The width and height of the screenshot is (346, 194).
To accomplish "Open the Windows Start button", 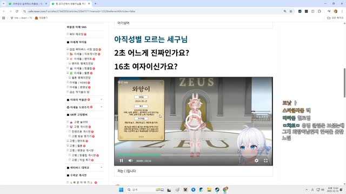I will [x=121, y=190].
